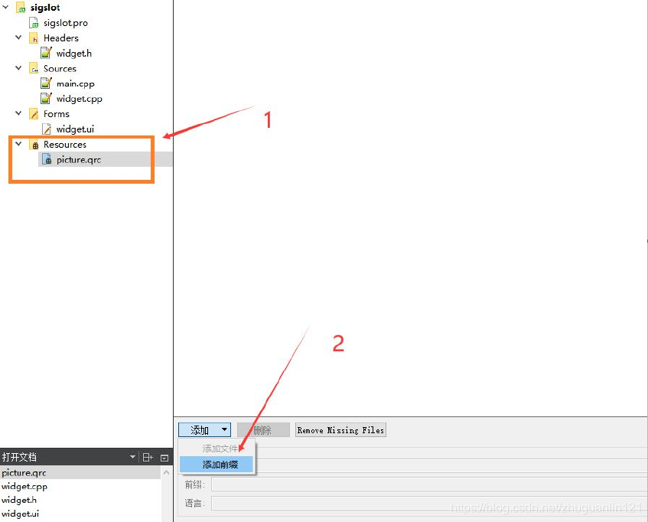Switch to widget.cpp in open documents
This screenshot has width=648, height=522.
pos(80,487)
